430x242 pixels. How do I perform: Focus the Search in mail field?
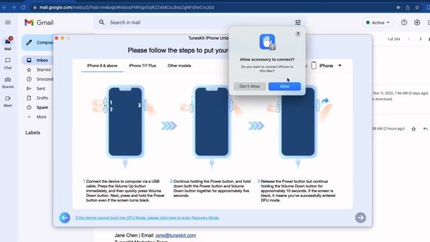coord(200,22)
